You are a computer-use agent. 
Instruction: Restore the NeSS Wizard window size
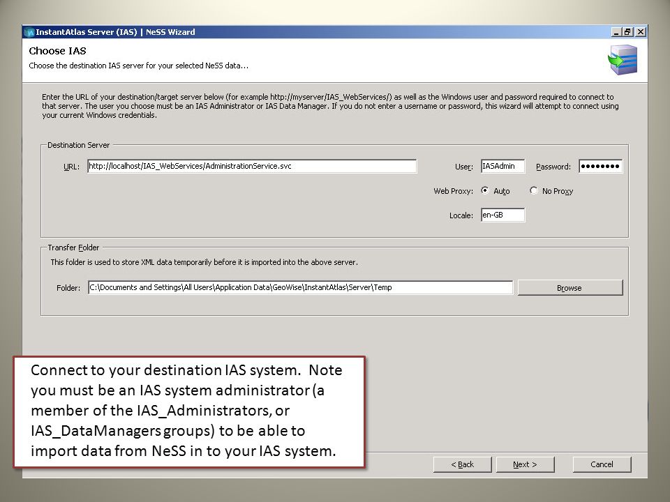point(627,32)
